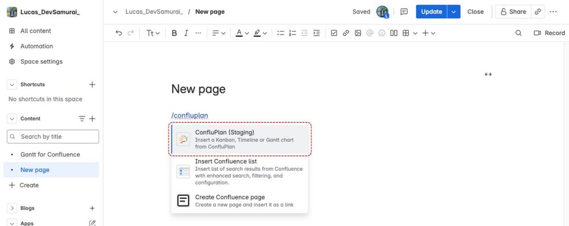This screenshot has width=569, height=226.
Task: Expand the breadcrumb chevron before Lucas_DevSamurai_
Action: pyautogui.click(x=116, y=11)
